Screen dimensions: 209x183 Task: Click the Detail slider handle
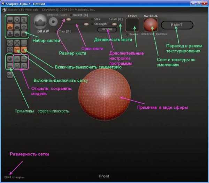114,24
